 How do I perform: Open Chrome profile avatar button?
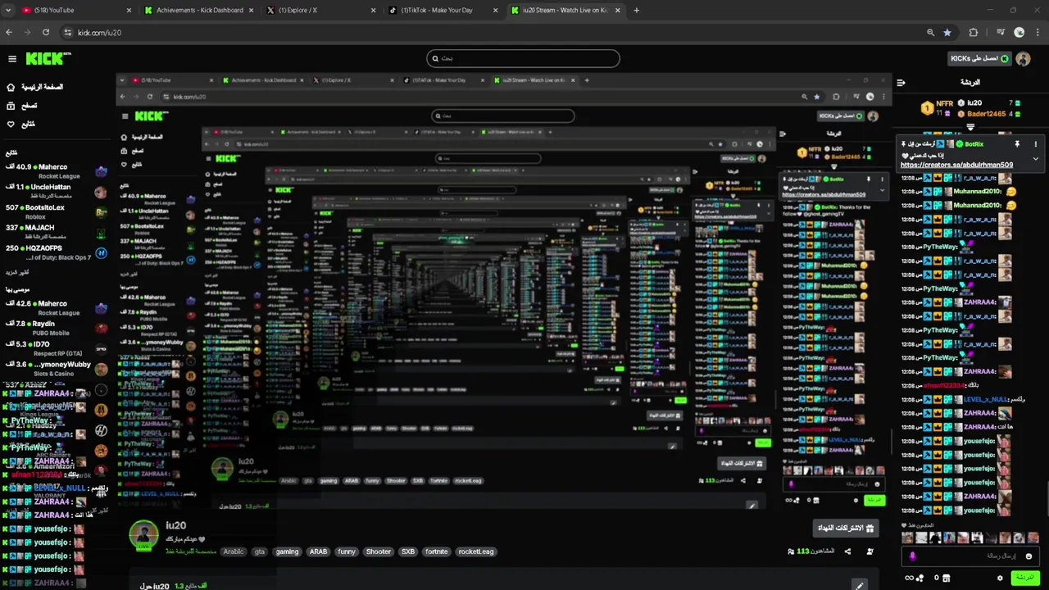1019,32
